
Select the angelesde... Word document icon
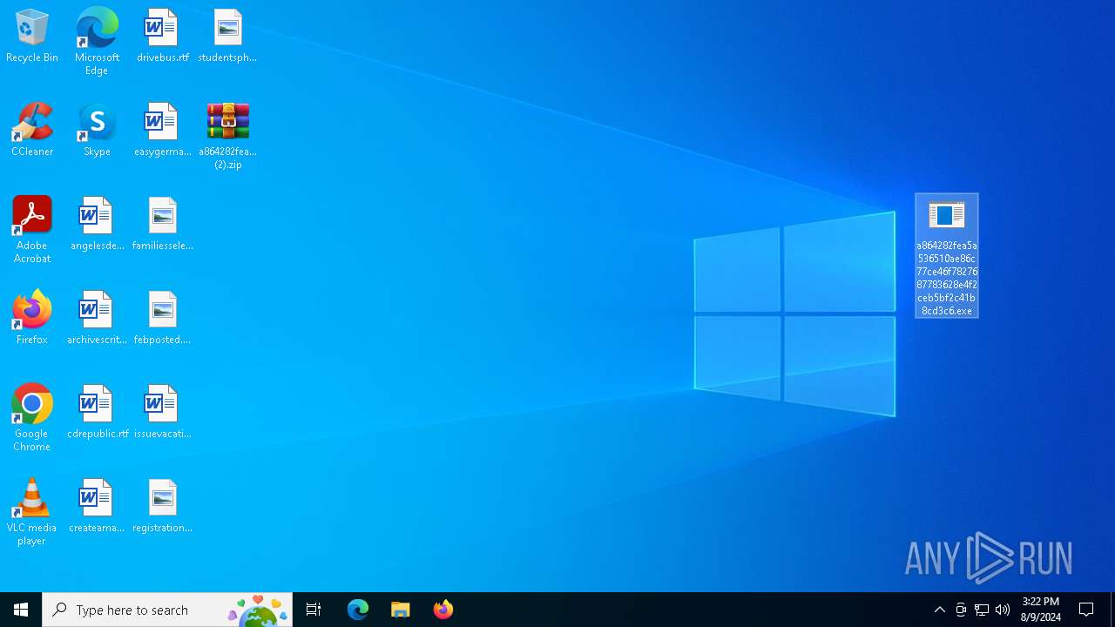click(97, 225)
